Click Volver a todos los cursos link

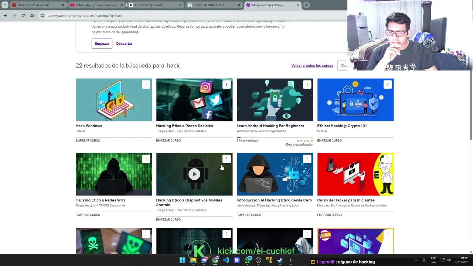pos(312,65)
